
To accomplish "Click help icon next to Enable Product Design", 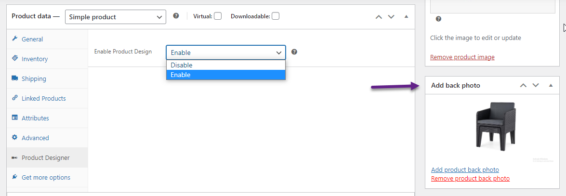I will tap(294, 52).
